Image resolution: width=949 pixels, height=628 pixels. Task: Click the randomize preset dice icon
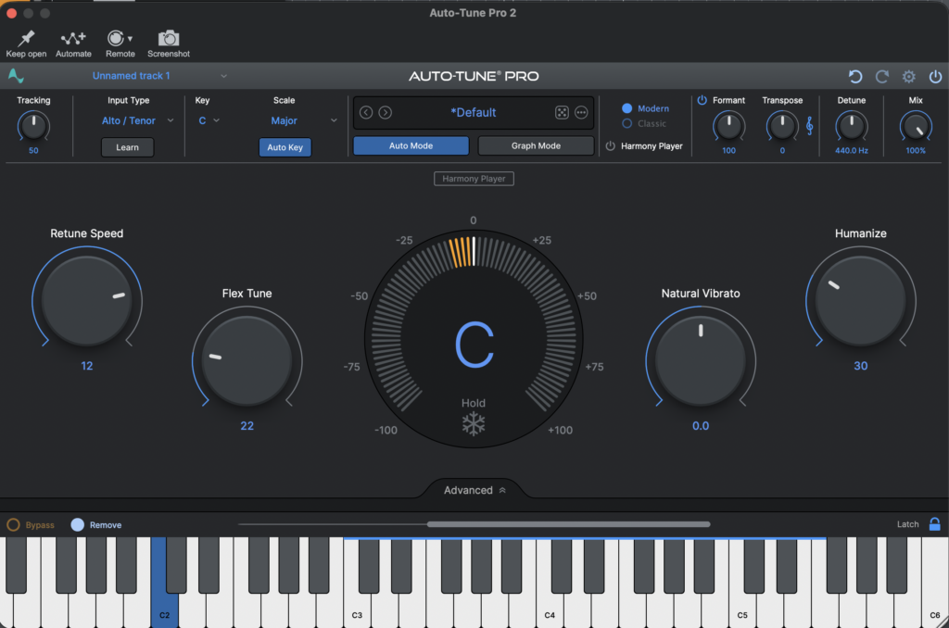point(562,112)
